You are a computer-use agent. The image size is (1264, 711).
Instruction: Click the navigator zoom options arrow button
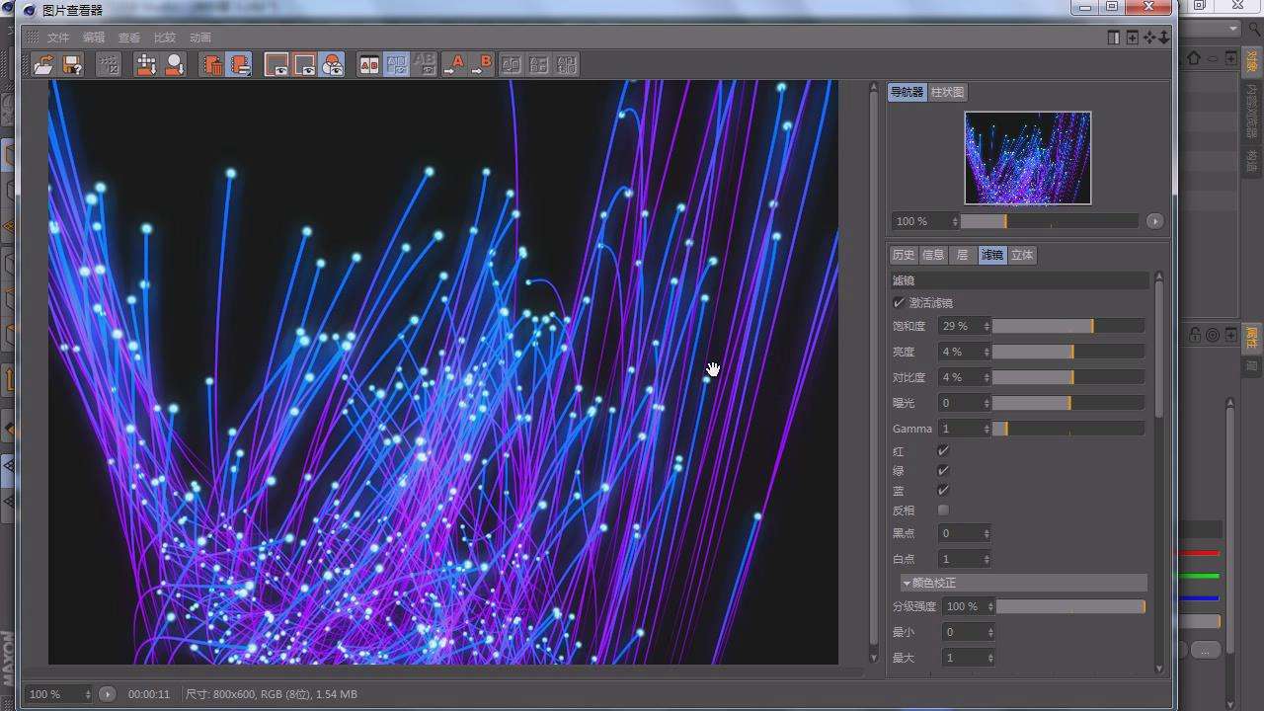[x=1153, y=221]
